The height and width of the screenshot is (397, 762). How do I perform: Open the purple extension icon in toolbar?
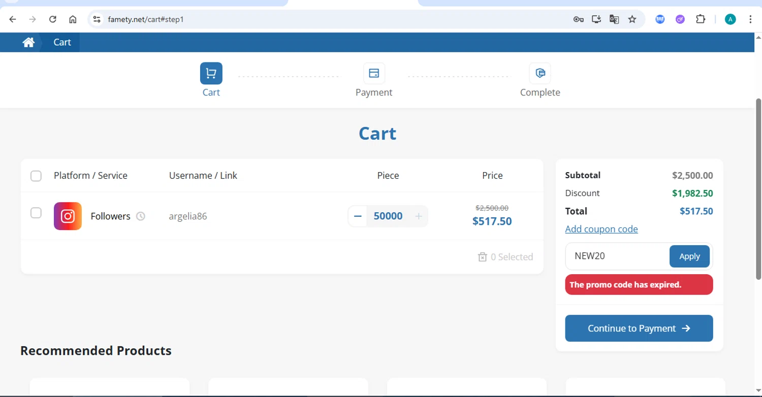click(680, 19)
